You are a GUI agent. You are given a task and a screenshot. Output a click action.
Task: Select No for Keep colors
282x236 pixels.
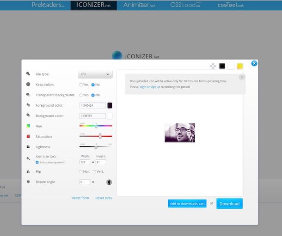point(93,85)
